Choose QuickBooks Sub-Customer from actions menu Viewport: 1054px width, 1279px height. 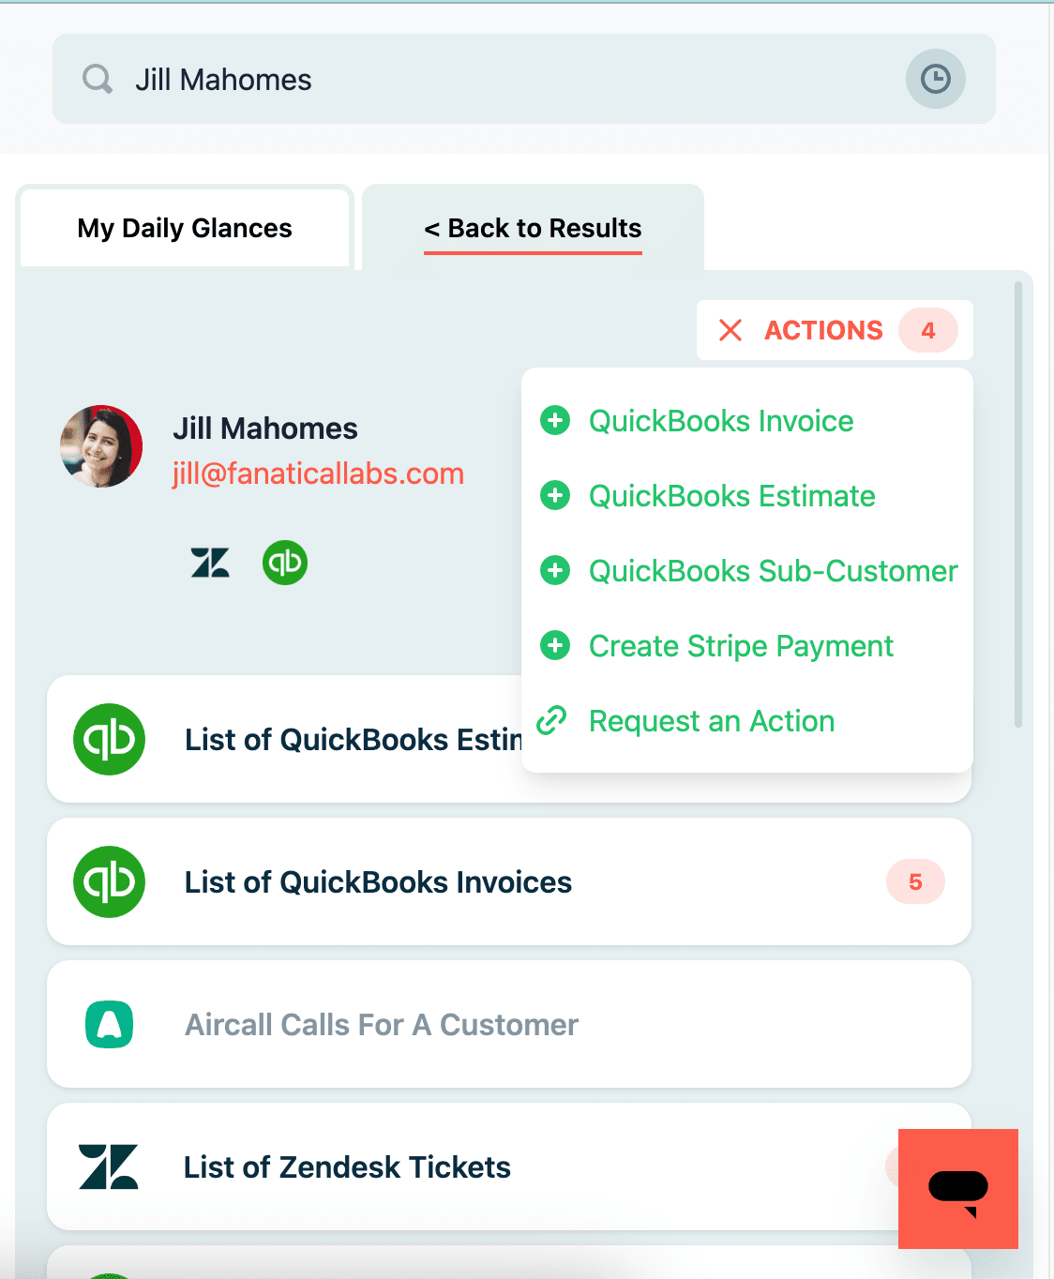(773, 571)
